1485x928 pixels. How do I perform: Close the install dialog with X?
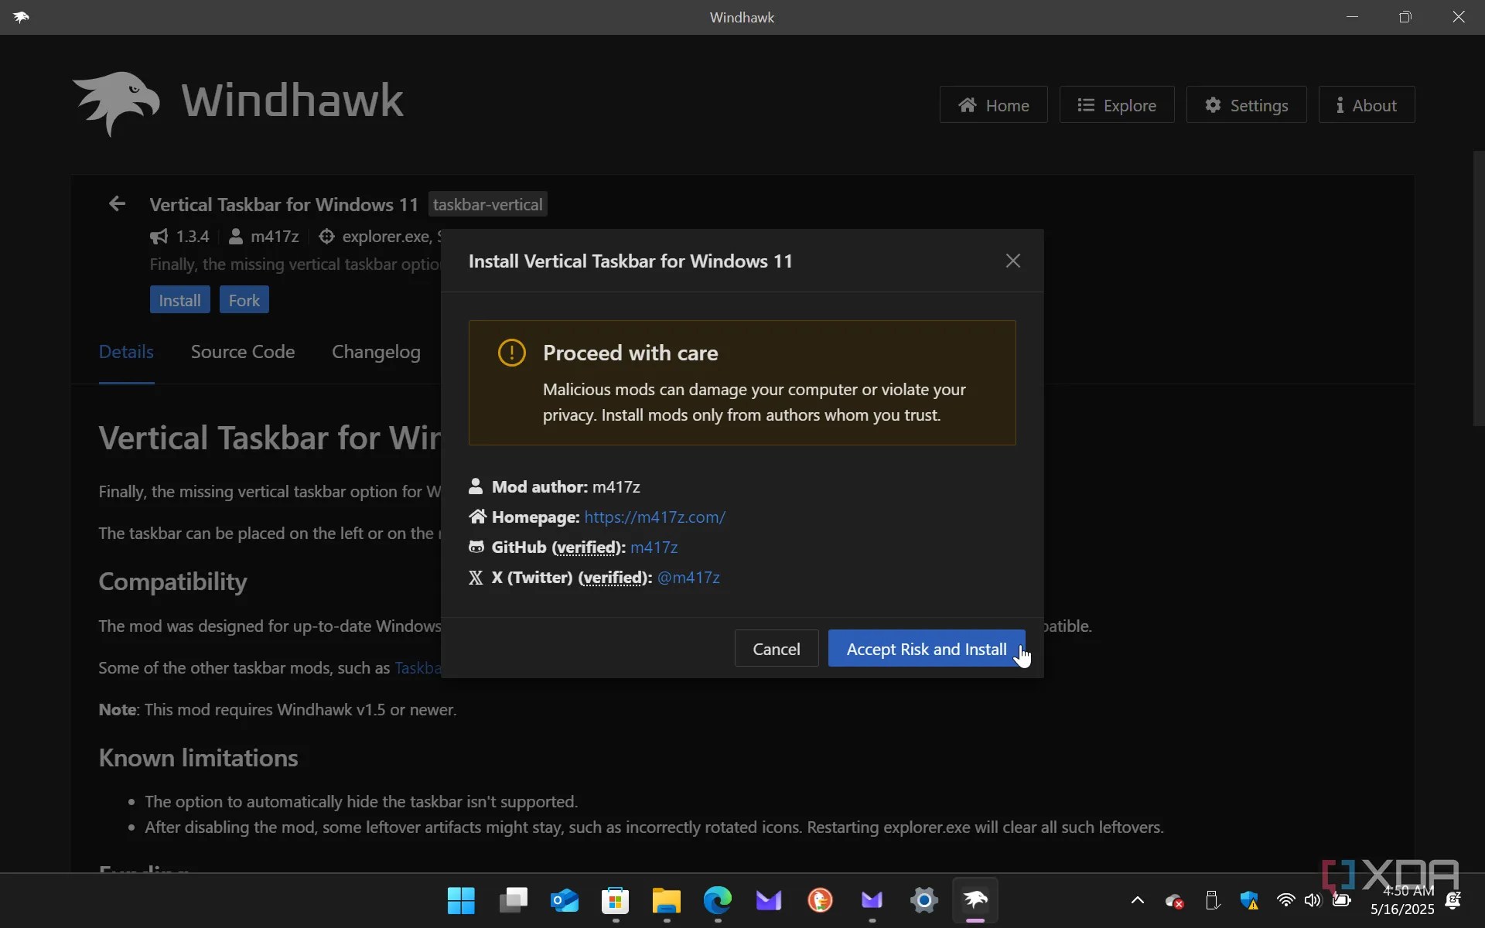(x=1012, y=261)
